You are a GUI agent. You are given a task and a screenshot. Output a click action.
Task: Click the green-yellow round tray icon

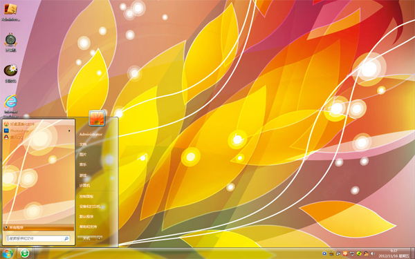point(359,253)
